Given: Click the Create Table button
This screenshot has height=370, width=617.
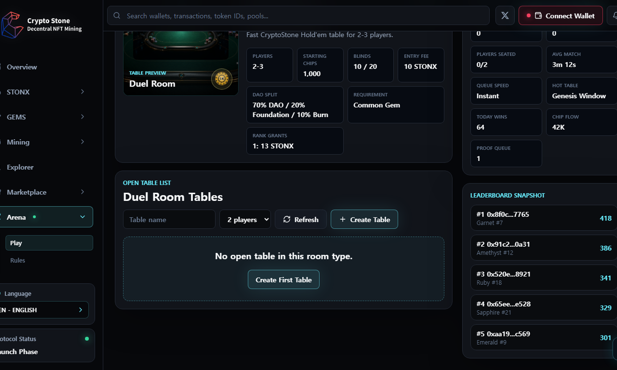Looking at the screenshot, I should 364,219.
